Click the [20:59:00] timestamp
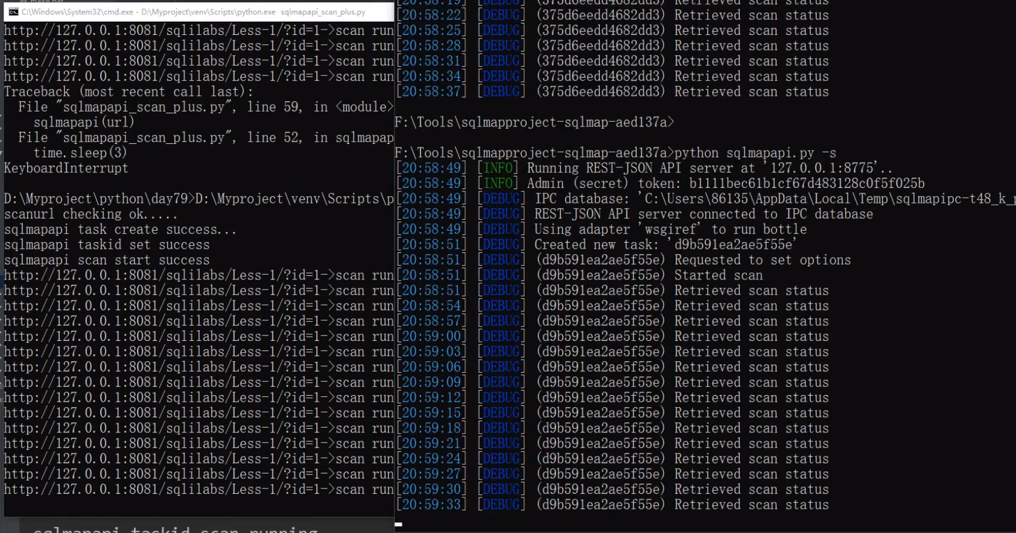The image size is (1016, 533). 431,336
